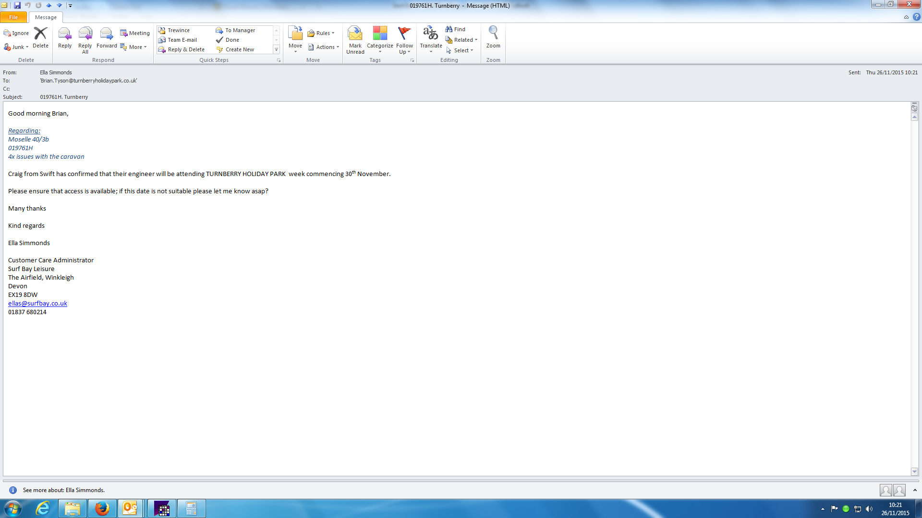Viewport: 922px width, 518px height.
Task: Expand the People Pane at bottom right
Action: pos(915,490)
